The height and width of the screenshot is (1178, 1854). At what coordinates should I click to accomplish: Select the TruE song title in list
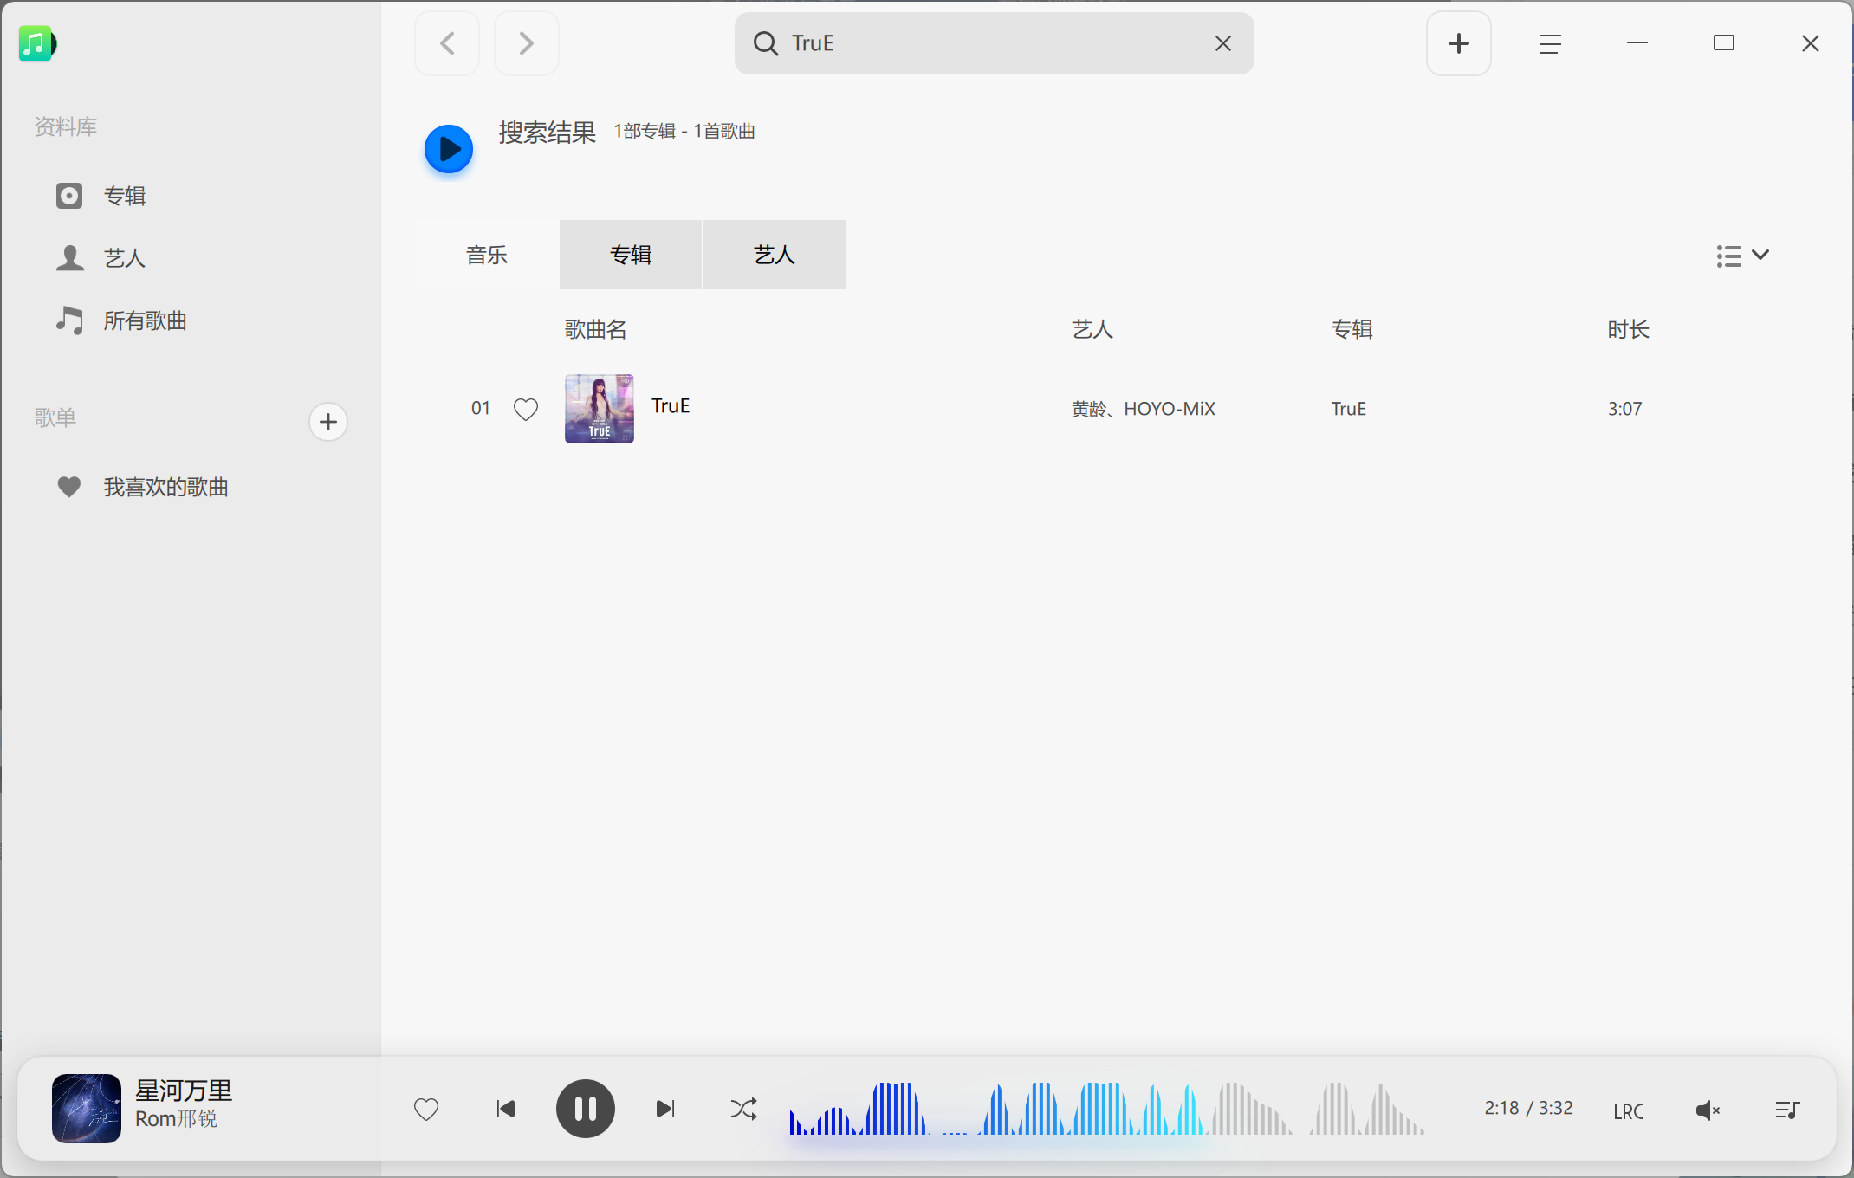point(671,406)
